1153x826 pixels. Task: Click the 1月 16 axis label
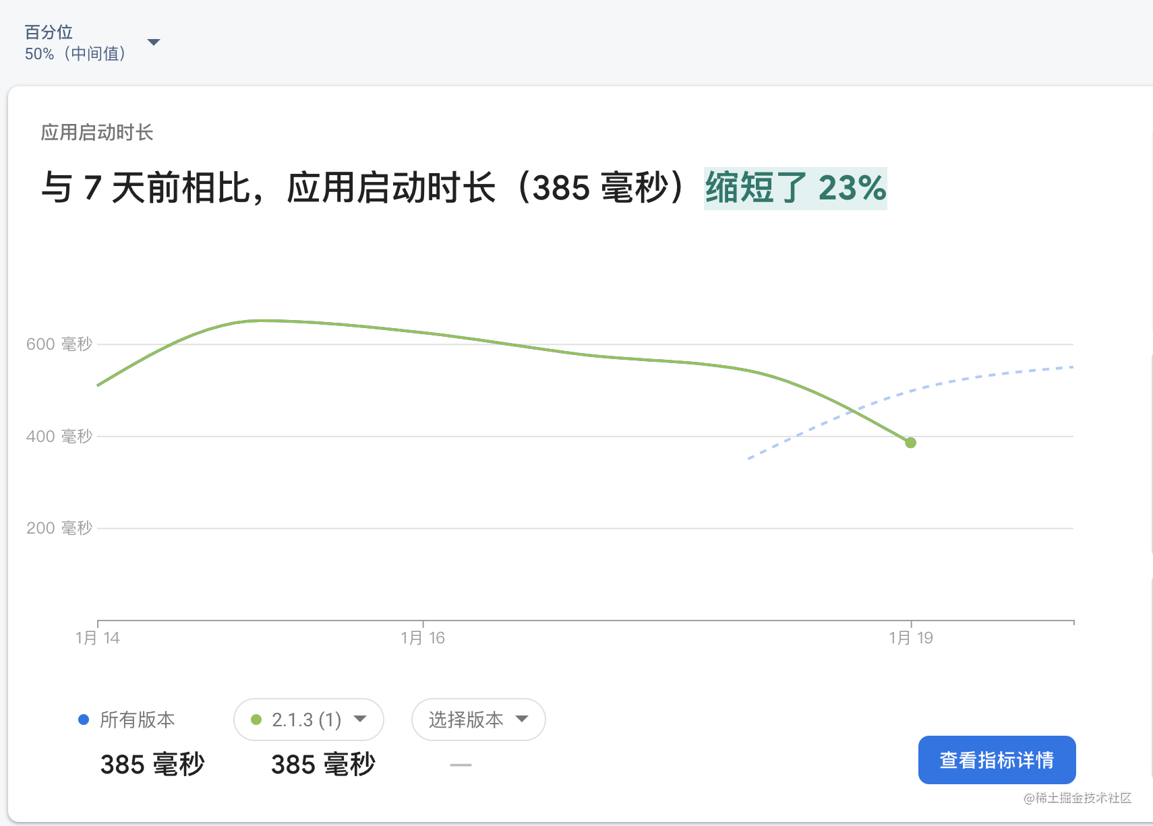tap(423, 638)
